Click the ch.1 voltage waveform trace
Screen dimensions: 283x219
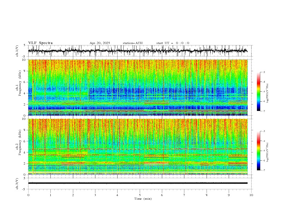click(138, 51)
